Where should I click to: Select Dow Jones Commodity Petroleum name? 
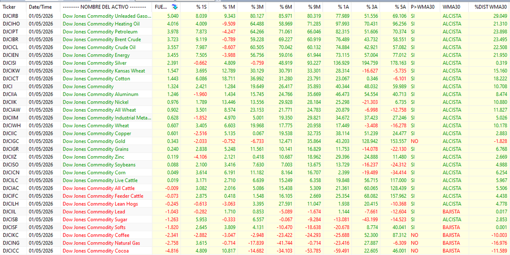(x=100, y=31)
